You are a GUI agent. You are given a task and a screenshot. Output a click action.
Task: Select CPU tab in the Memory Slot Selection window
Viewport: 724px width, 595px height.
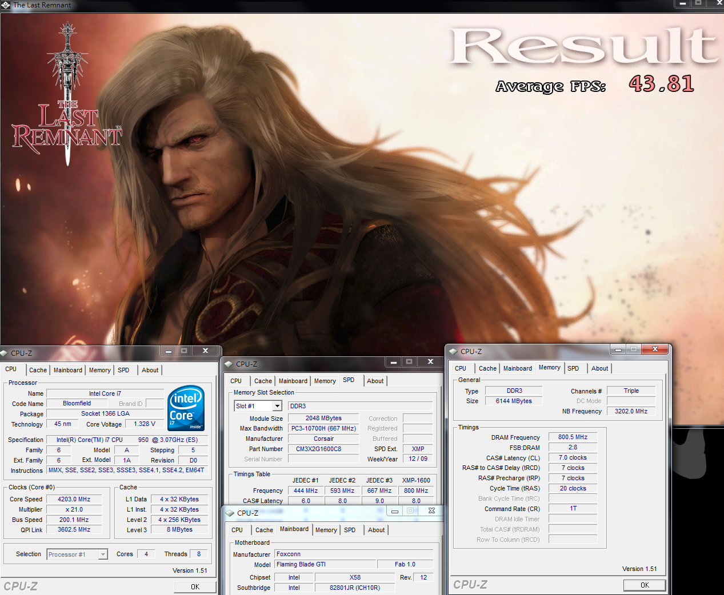click(x=236, y=381)
